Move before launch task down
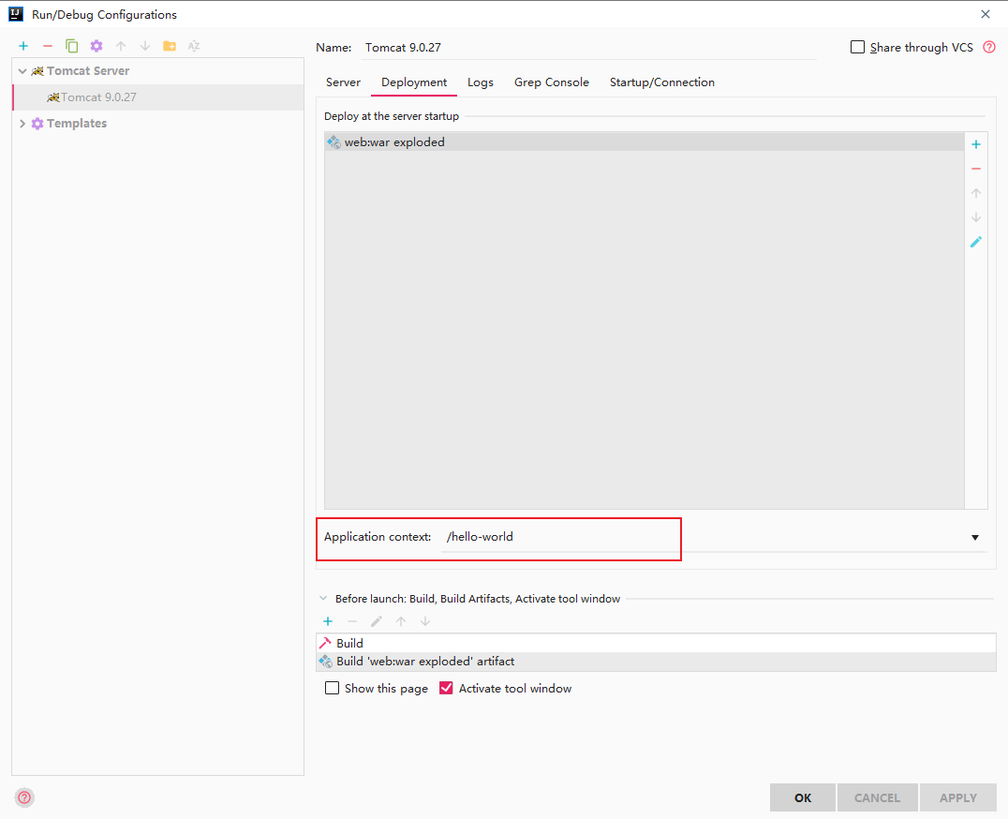The height and width of the screenshot is (819, 1008). click(425, 621)
